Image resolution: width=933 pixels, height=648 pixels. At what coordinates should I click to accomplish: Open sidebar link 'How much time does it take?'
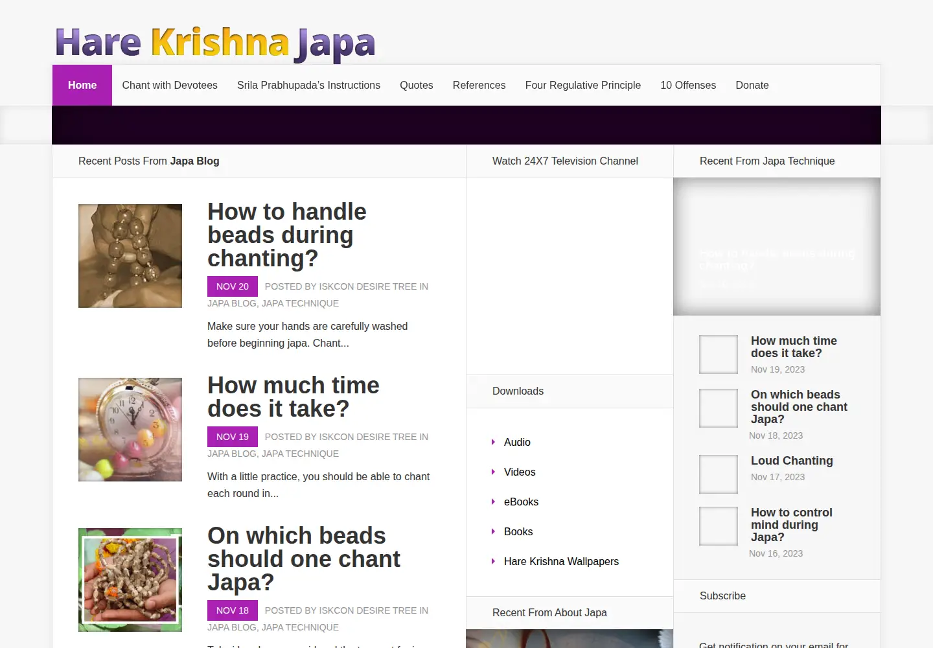click(x=794, y=347)
